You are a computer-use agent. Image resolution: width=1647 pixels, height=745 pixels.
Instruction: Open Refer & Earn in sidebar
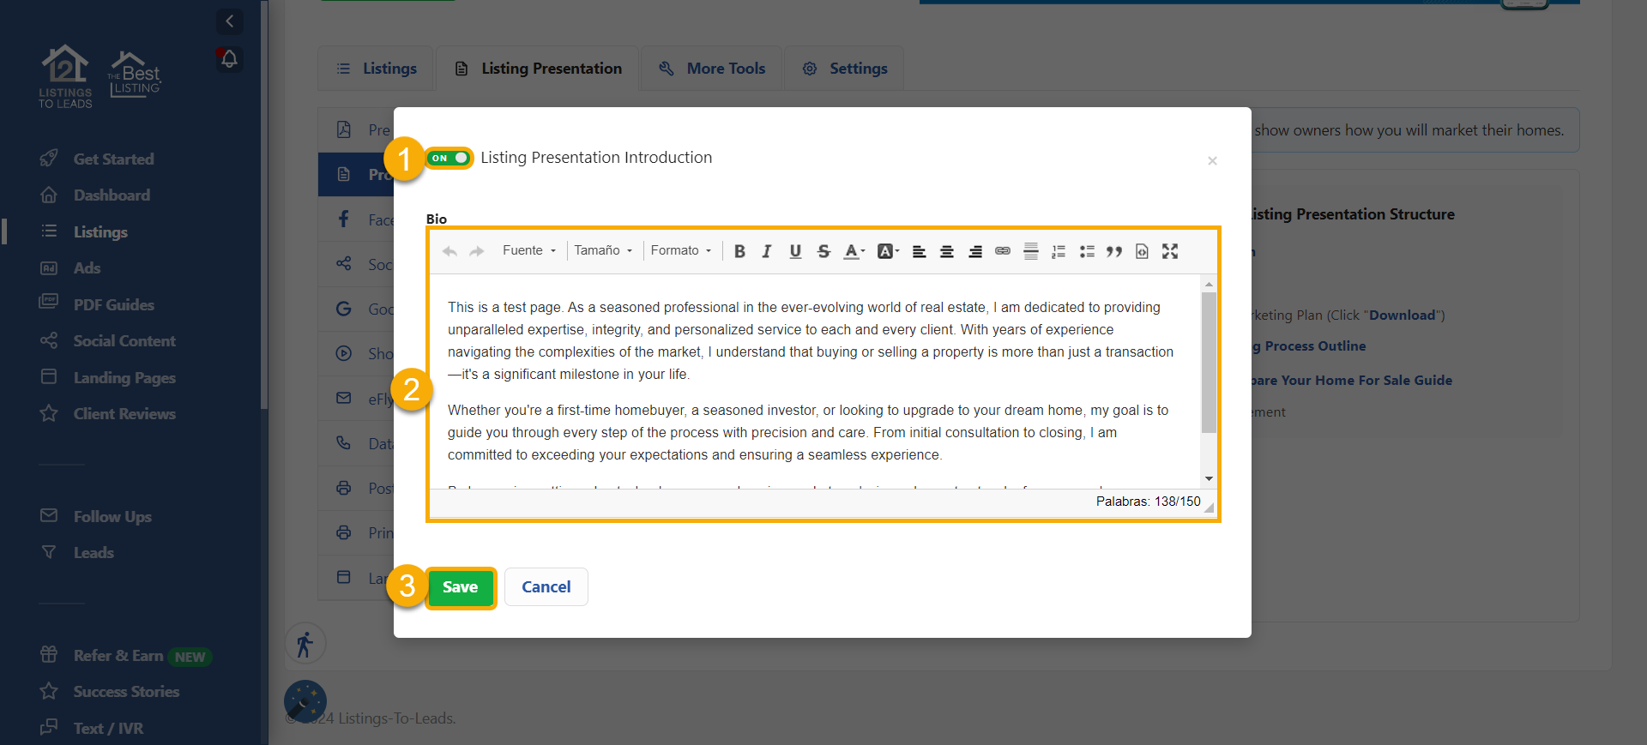click(125, 656)
